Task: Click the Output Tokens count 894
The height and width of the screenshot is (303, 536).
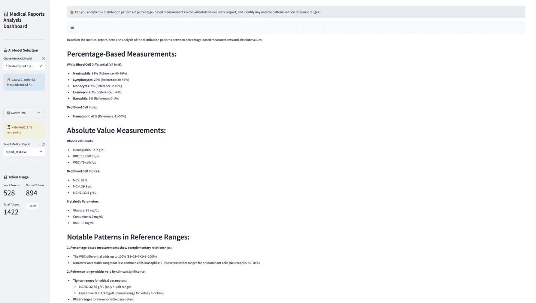Action: [31, 193]
